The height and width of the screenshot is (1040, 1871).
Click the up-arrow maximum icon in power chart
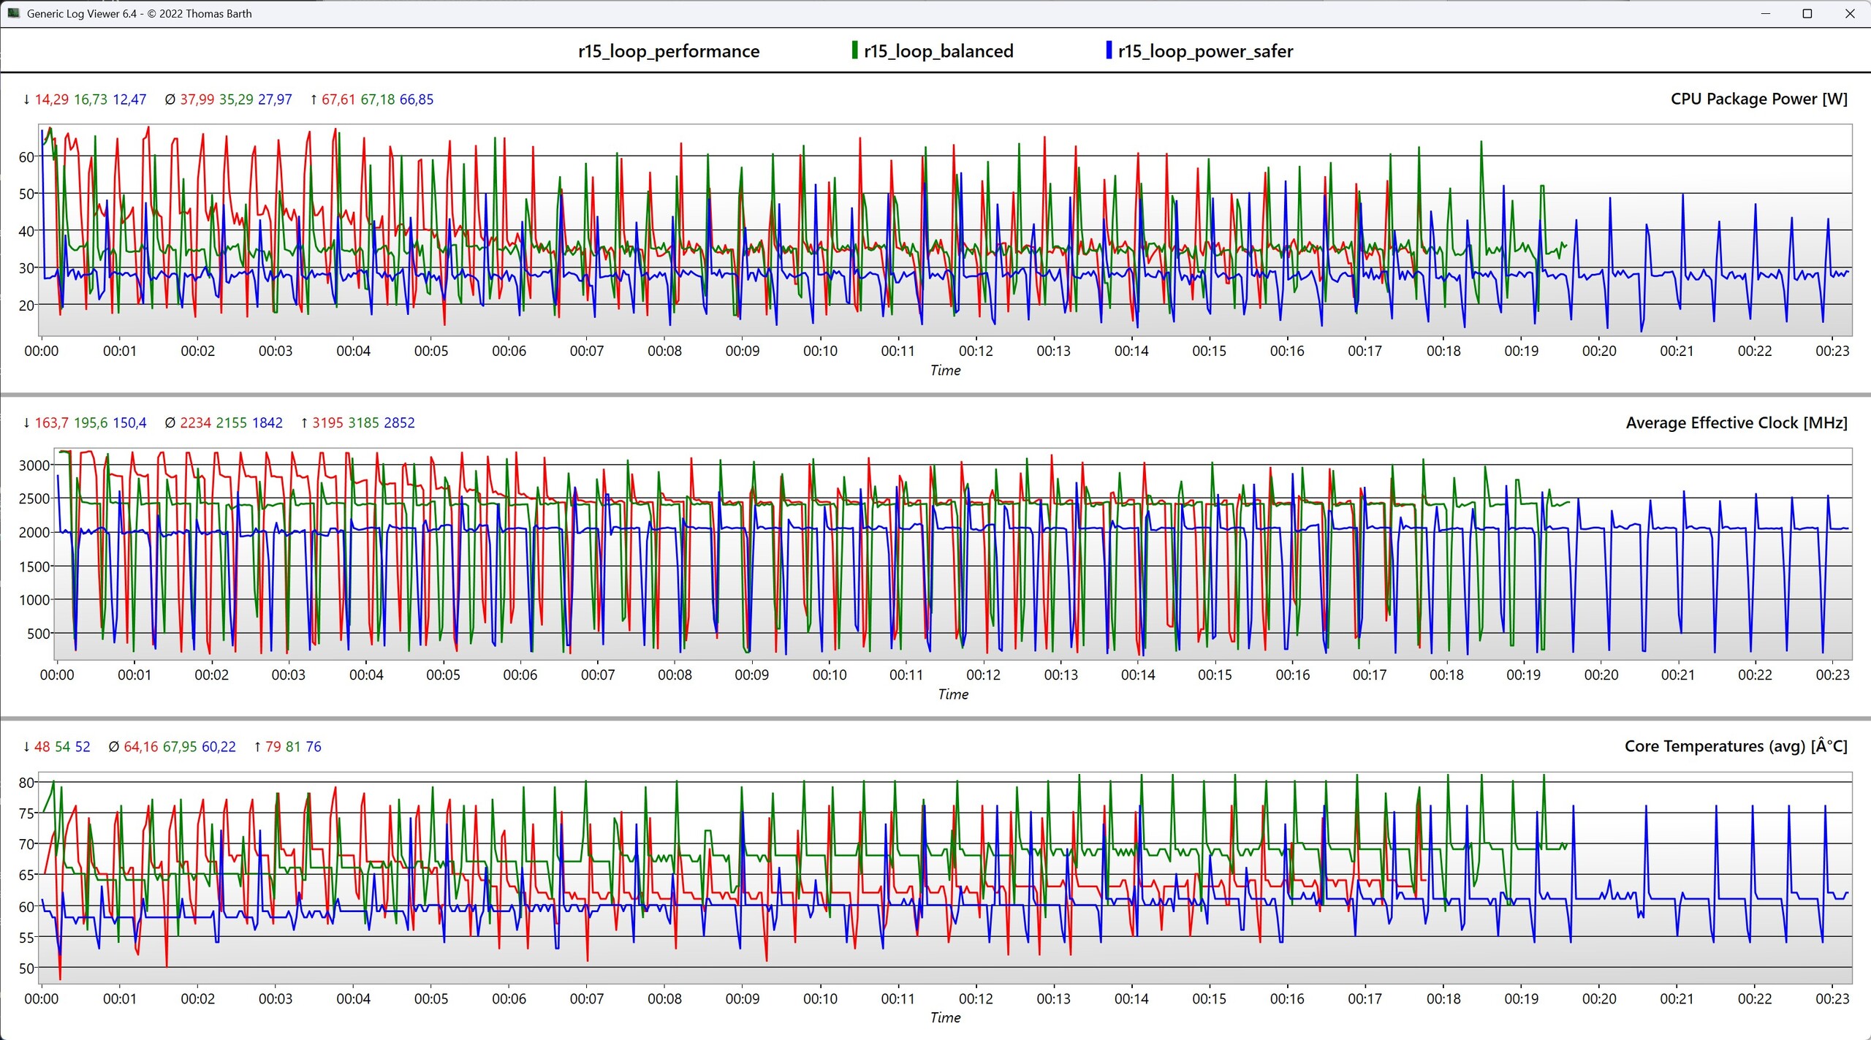[314, 99]
